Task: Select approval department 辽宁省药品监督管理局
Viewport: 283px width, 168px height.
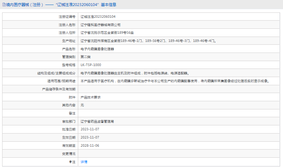Action: click(x=97, y=121)
